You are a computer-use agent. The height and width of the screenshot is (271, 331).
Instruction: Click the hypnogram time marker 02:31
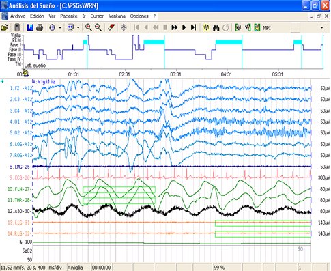(x=124, y=74)
